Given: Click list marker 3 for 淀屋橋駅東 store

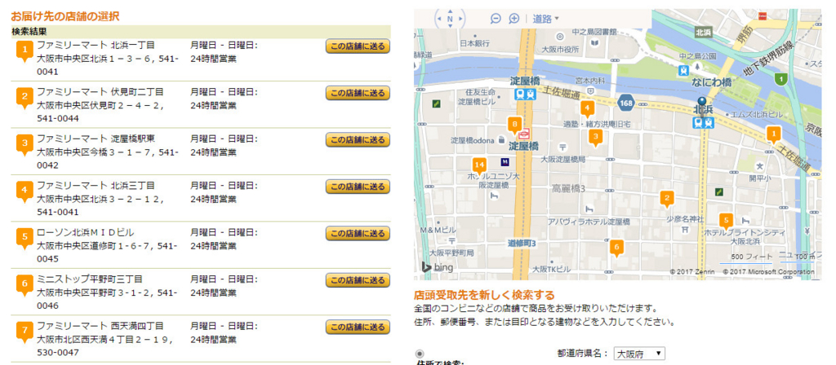Looking at the screenshot, I should tap(24, 145).
